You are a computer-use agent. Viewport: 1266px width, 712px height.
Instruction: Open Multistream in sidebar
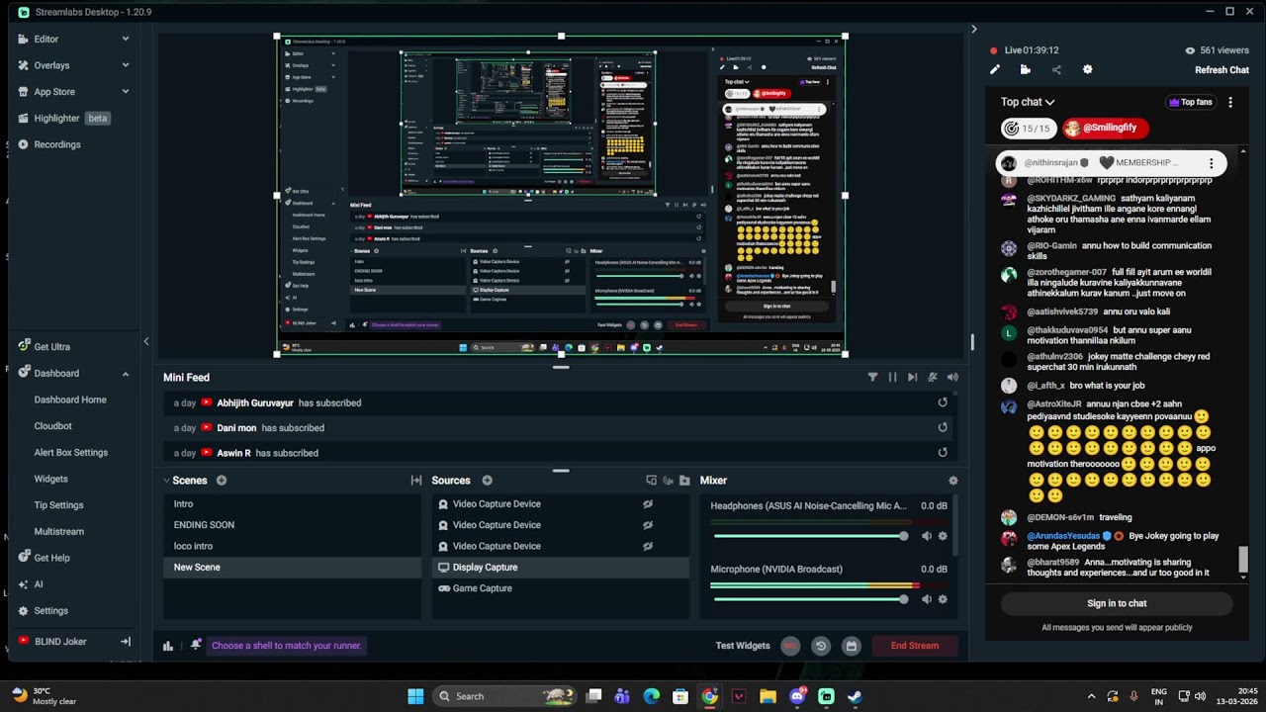coord(59,532)
